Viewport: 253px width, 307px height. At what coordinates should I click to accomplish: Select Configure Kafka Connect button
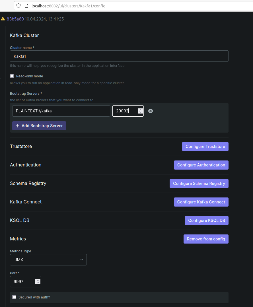tap(201, 202)
